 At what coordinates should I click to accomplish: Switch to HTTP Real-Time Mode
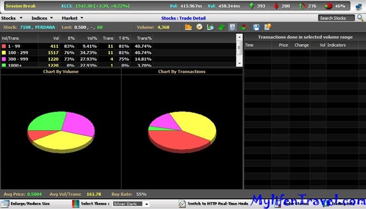click(x=213, y=204)
